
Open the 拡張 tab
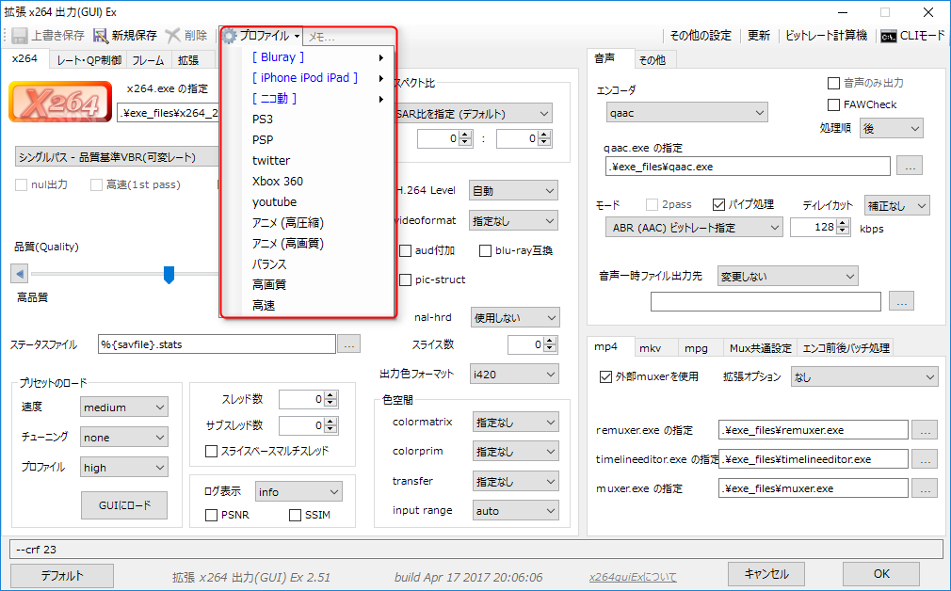(x=188, y=60)
